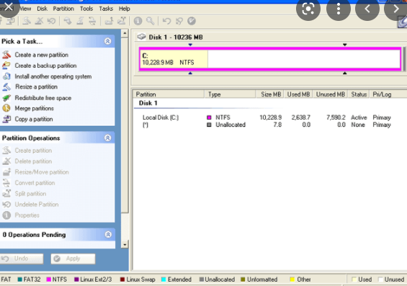Click the Merge partitions task icon
The height and width of the screenshot is (286, 407).
click(6, 108)
